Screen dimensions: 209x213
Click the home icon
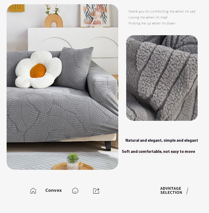click(x=33, y=191)
